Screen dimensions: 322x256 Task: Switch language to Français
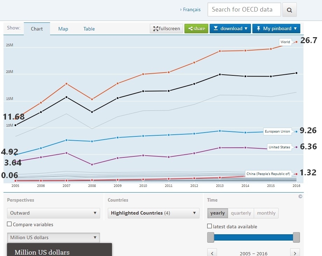pyautogui.click(x=190, y=9)
